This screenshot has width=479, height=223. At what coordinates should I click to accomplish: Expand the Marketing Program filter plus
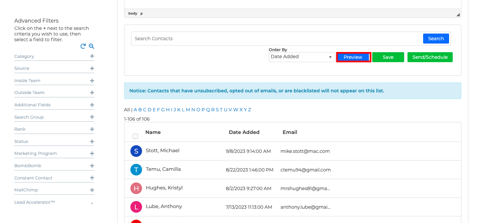[x=92, y=154]
